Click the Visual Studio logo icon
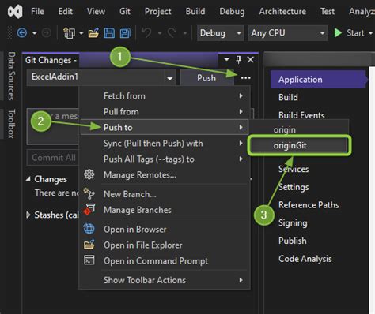Viewport: 375px width, 314px height. click(x=15, y=12)
